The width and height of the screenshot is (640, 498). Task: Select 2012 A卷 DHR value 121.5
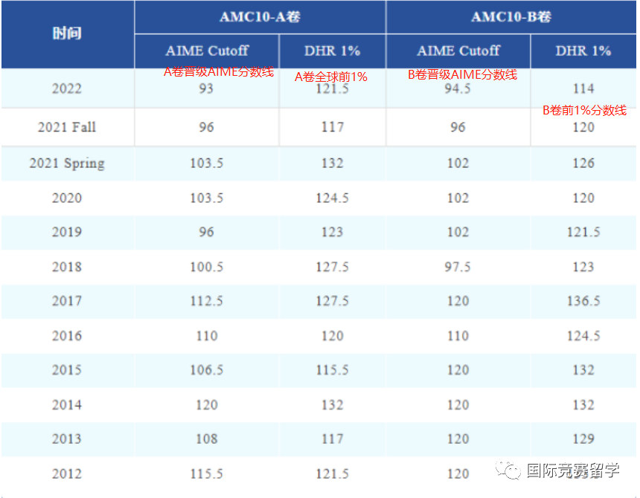[332, 474]
